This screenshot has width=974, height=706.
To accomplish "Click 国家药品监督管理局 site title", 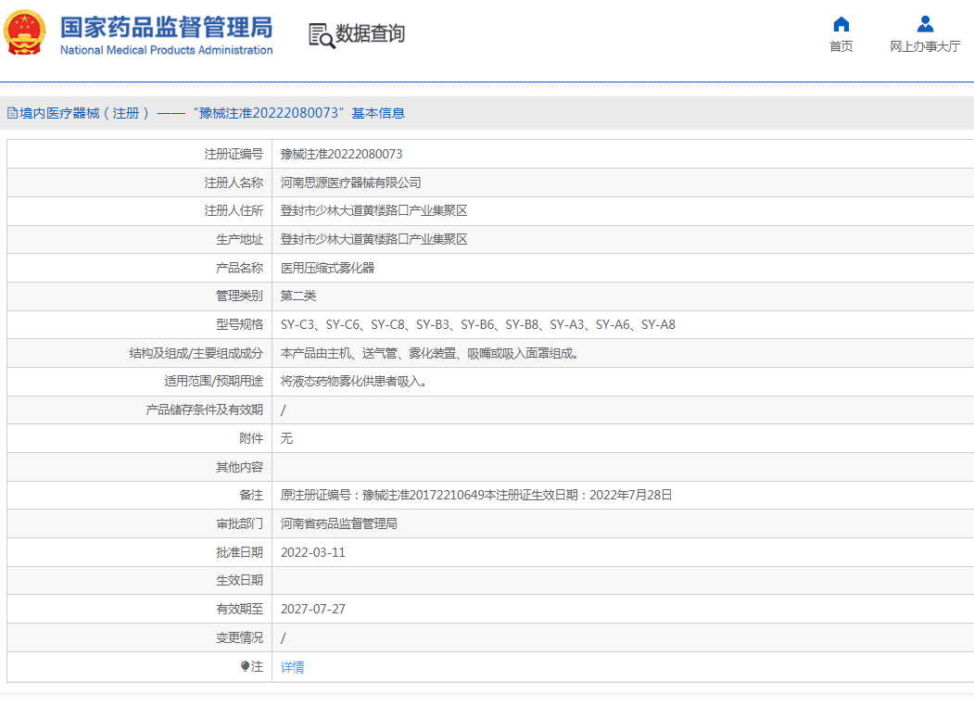I will coord(166,27).
